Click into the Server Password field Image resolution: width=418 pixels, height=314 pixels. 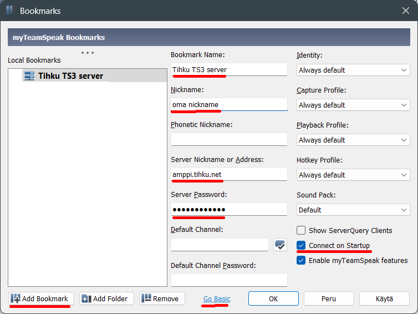(x=229, y=209)
